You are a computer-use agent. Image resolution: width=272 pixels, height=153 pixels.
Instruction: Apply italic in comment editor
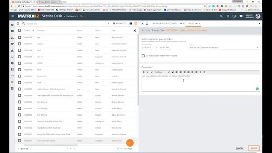(147, 72)
